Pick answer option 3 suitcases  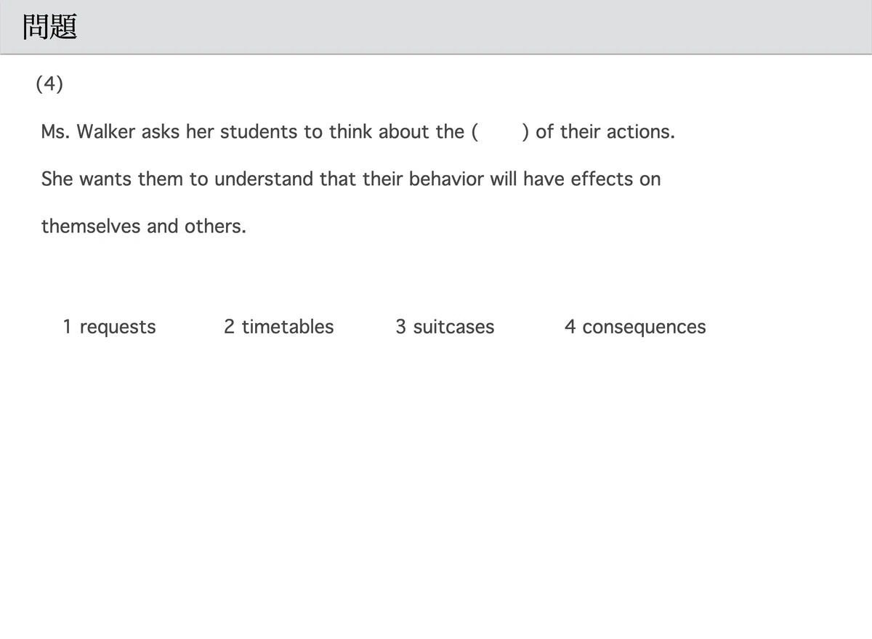coord(445,327)
